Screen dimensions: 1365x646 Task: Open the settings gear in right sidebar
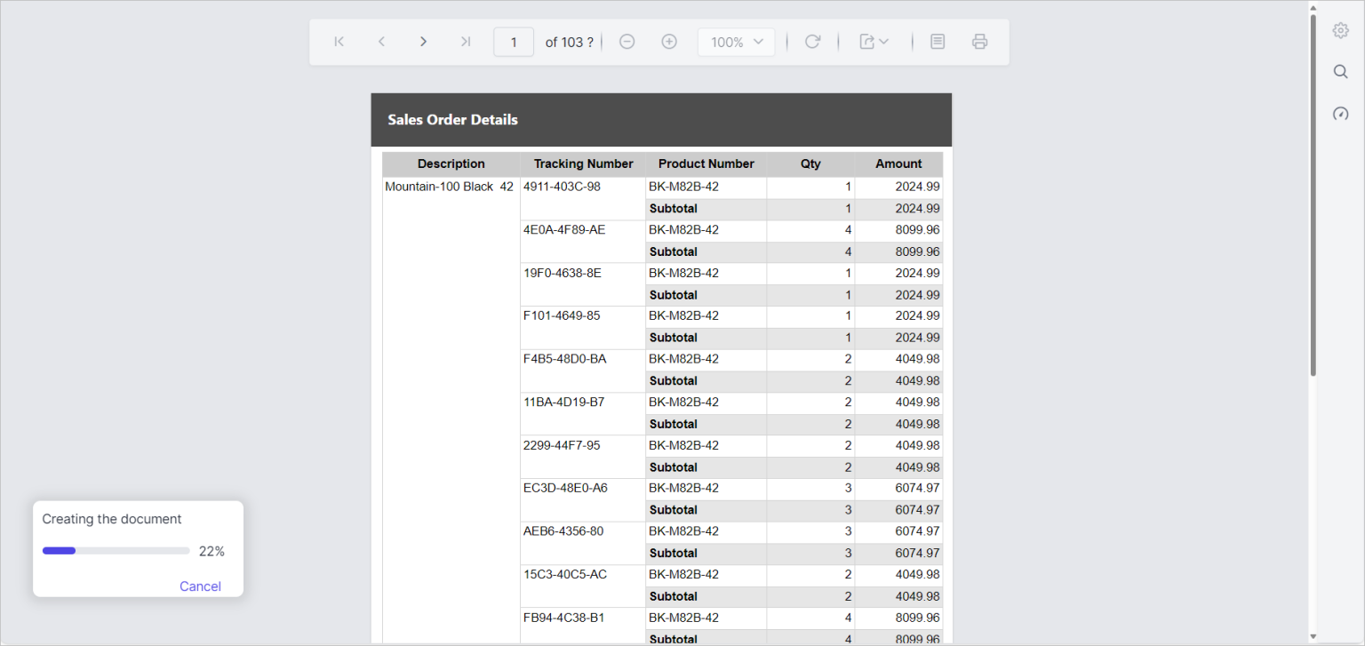pyautogui.click(x=1341, y=30)
